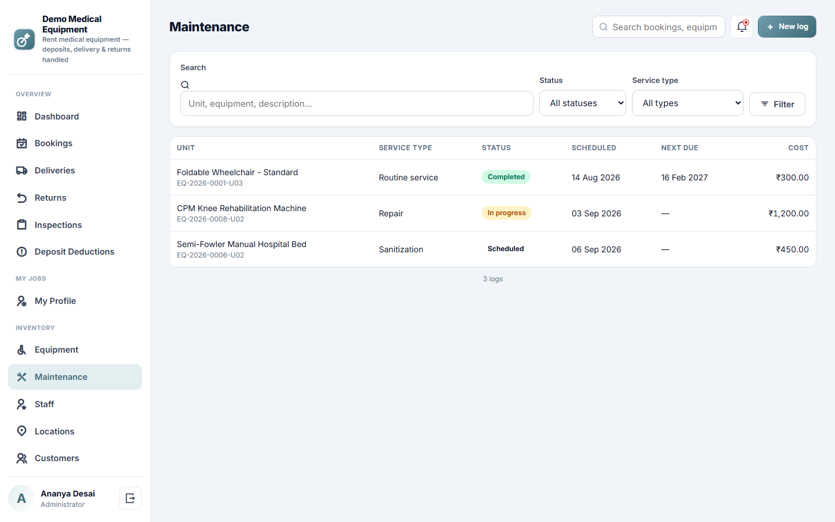Open Returns from sidebar
Viewport: 835px width, 522px height.
point(75,198)
